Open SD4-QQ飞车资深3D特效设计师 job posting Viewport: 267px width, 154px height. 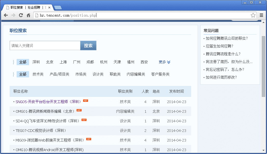pyautogui.click(x=48, y=121)
